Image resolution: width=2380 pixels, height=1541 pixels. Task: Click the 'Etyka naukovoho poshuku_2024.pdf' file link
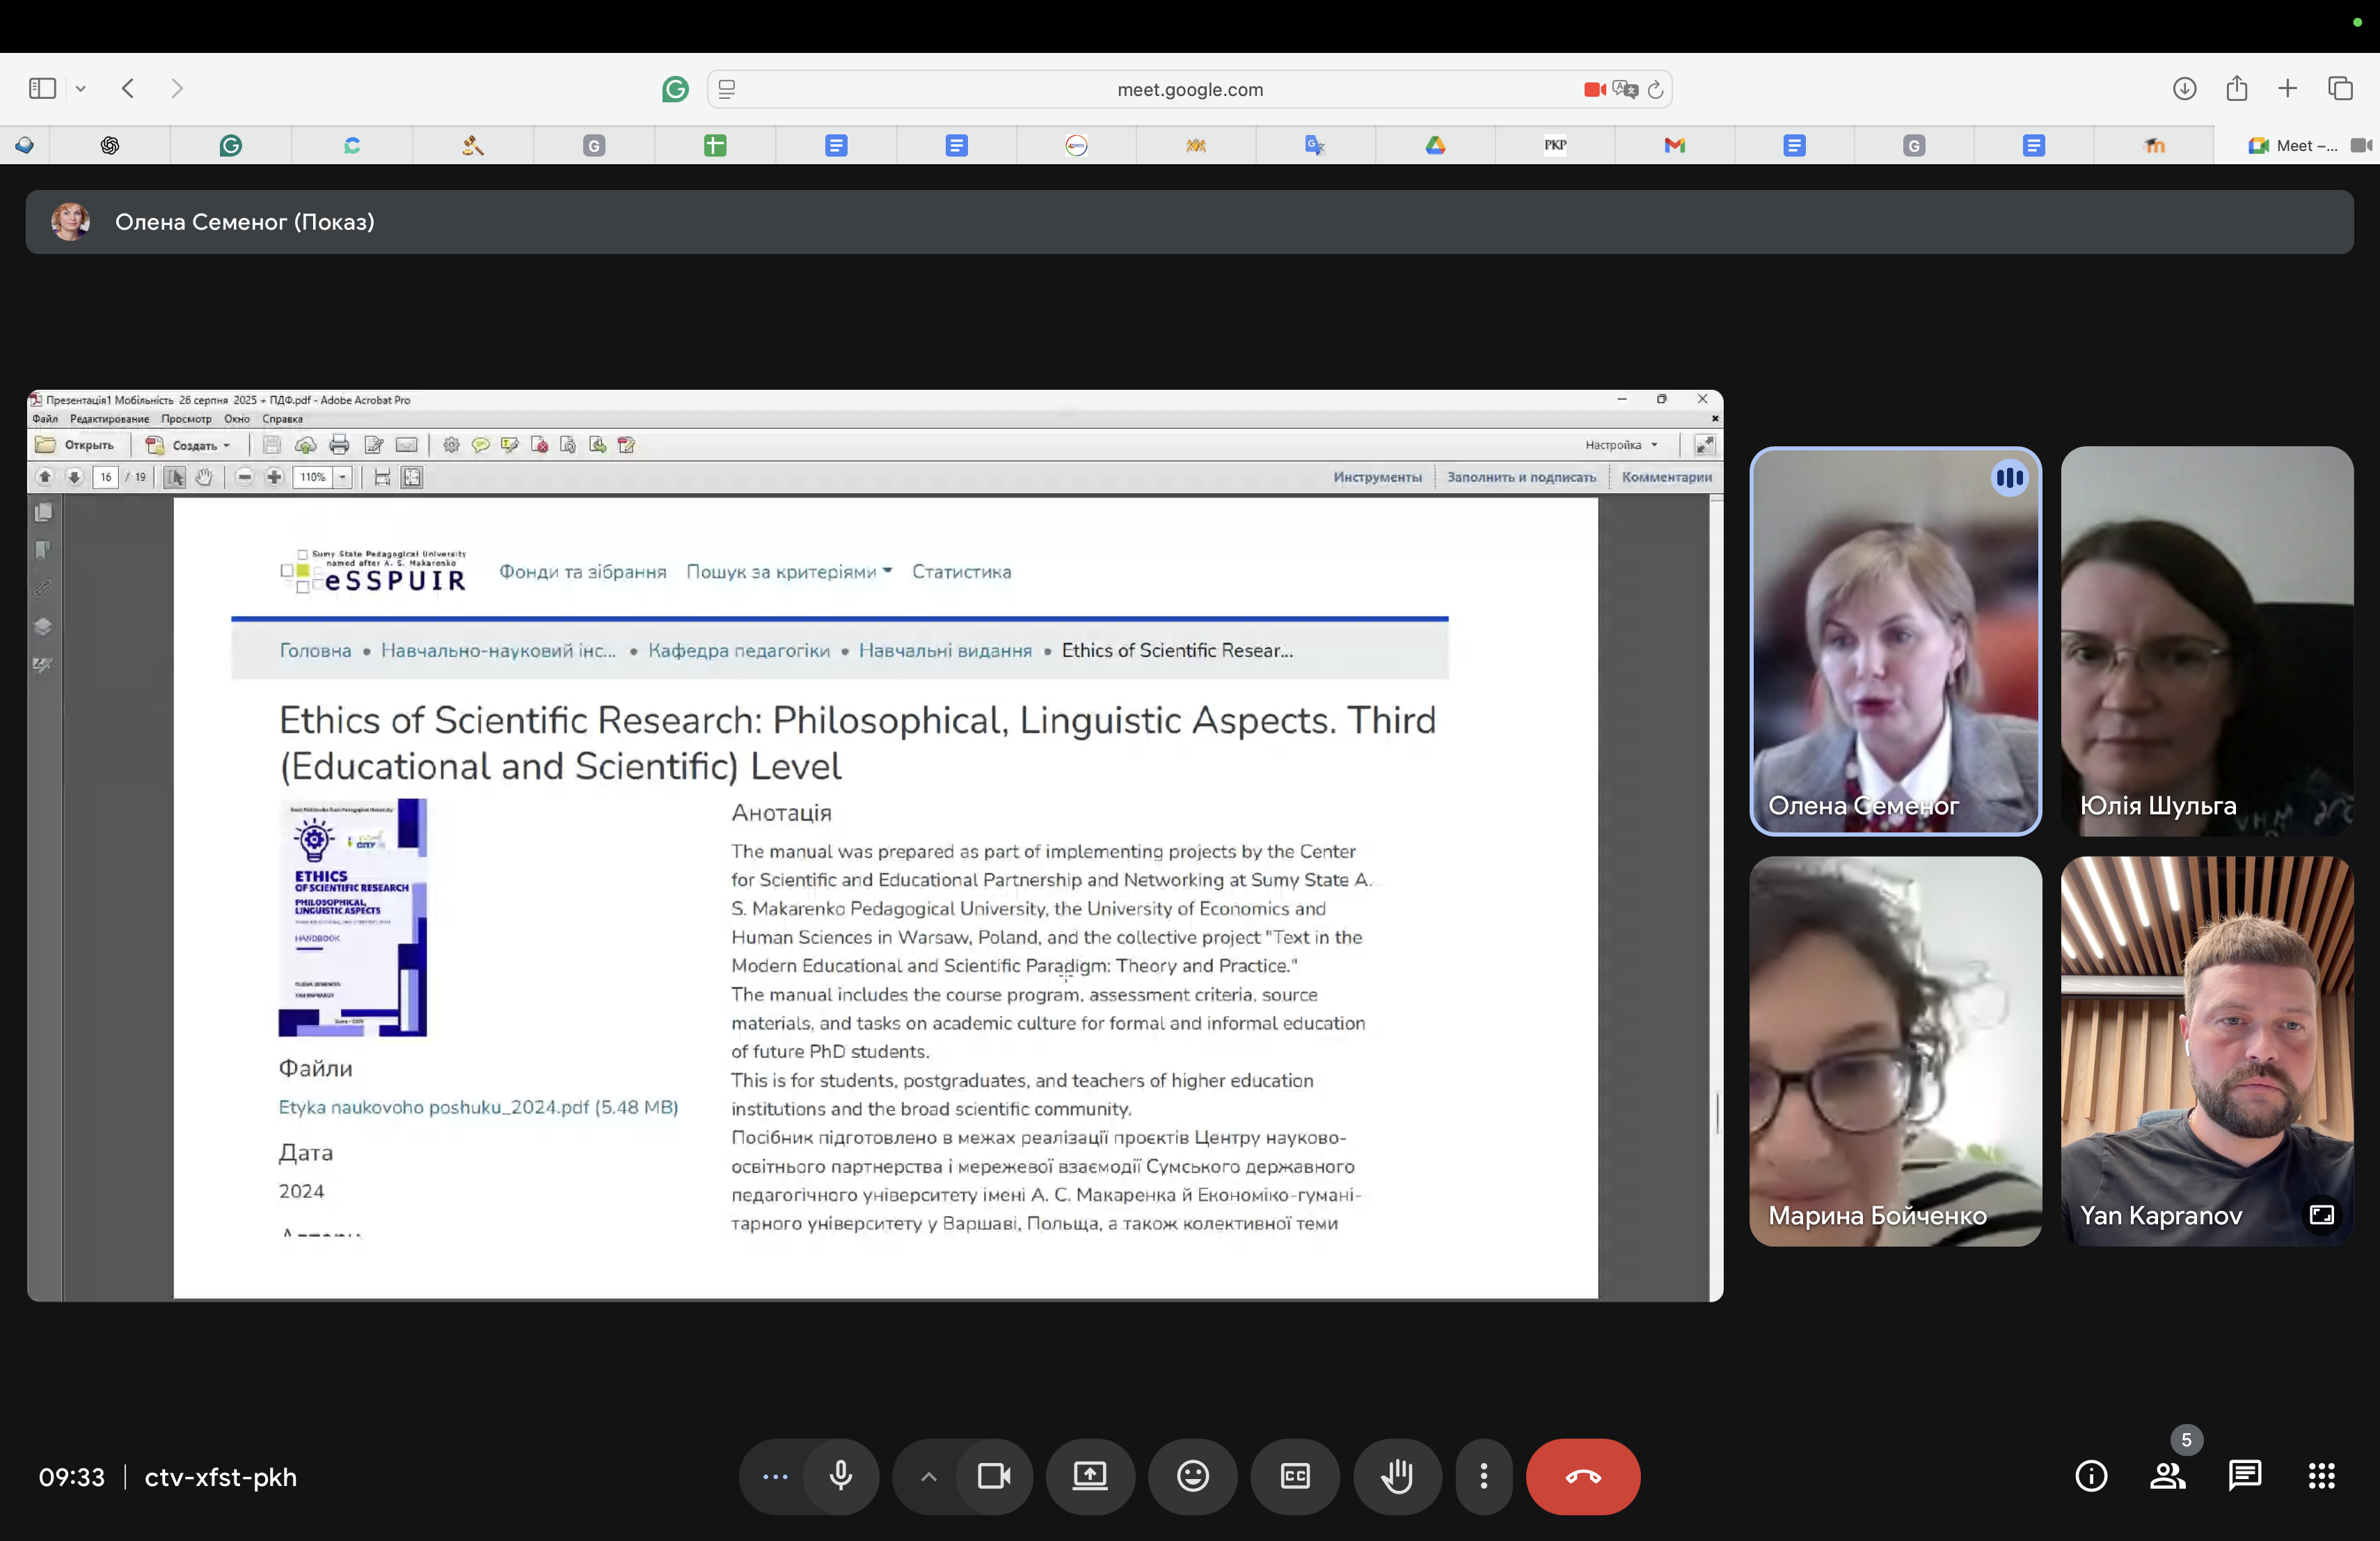tap(478, 1107)
